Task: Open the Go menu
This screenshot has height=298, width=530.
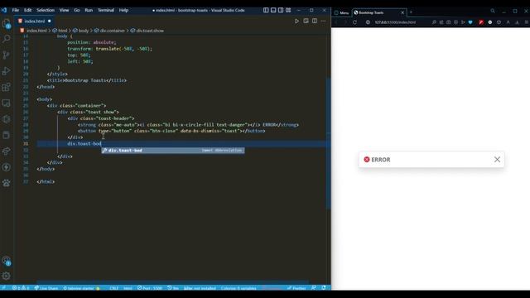Action: tap(77, 10)
